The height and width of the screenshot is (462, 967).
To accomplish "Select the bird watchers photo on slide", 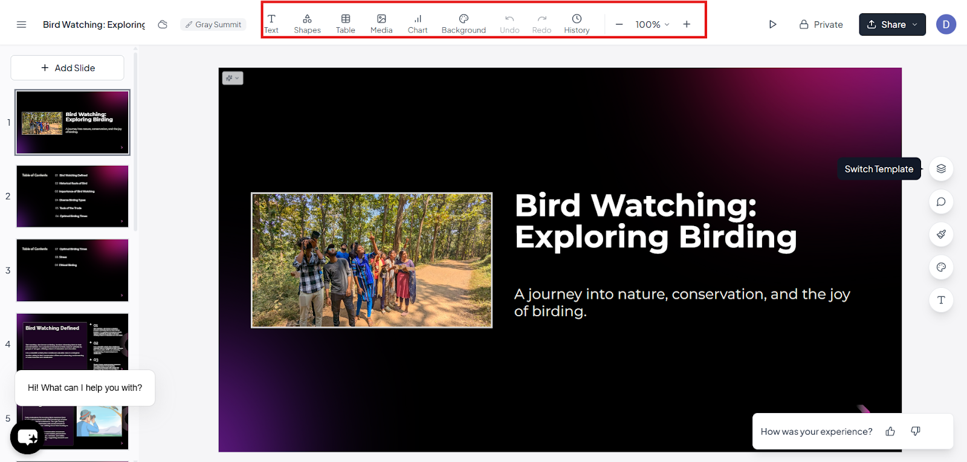I will (372, 261).
